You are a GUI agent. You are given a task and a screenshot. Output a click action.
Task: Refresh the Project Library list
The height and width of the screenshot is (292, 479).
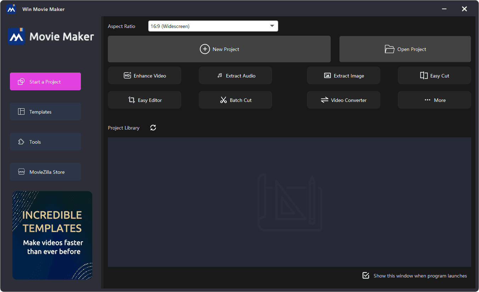(153, 128)
